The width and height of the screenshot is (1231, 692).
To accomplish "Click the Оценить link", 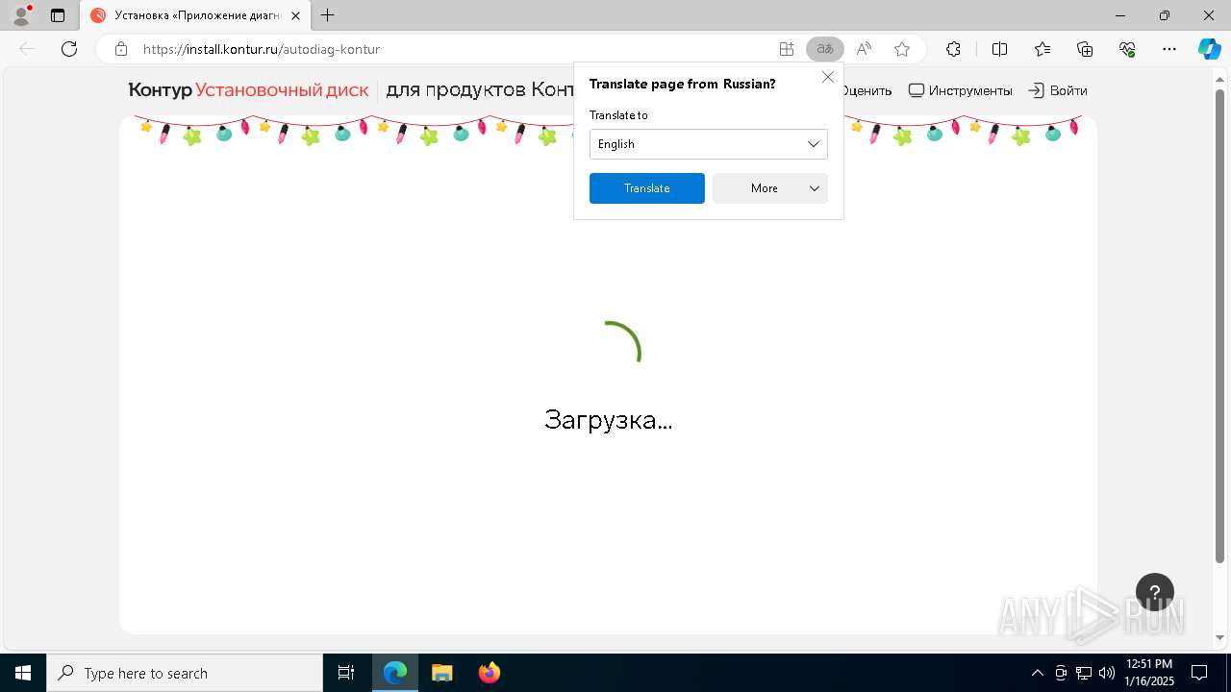I will (x=867, y=90).
